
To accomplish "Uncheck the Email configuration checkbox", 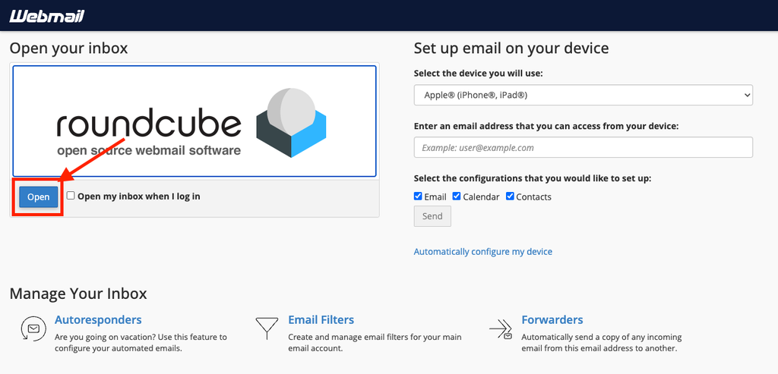I will 418,196.
